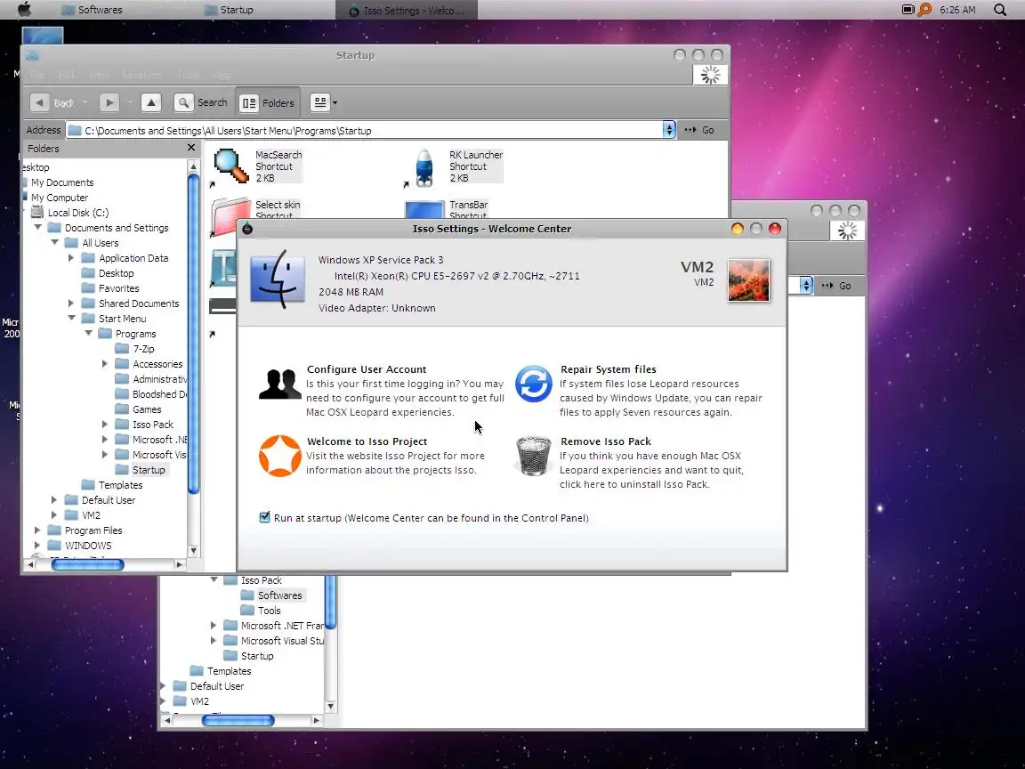Click Go in the background Softwares window
The height and width of the screenshot is (769, 1025).
coord(836,286)
